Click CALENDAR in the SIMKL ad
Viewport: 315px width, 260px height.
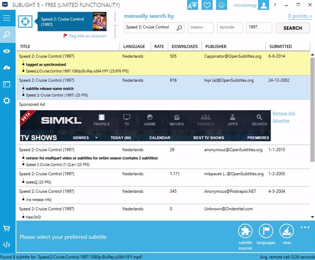[x=160, y=138]
